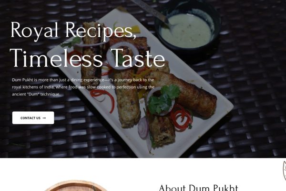Click the CONTACT US button

click(33, 118)
